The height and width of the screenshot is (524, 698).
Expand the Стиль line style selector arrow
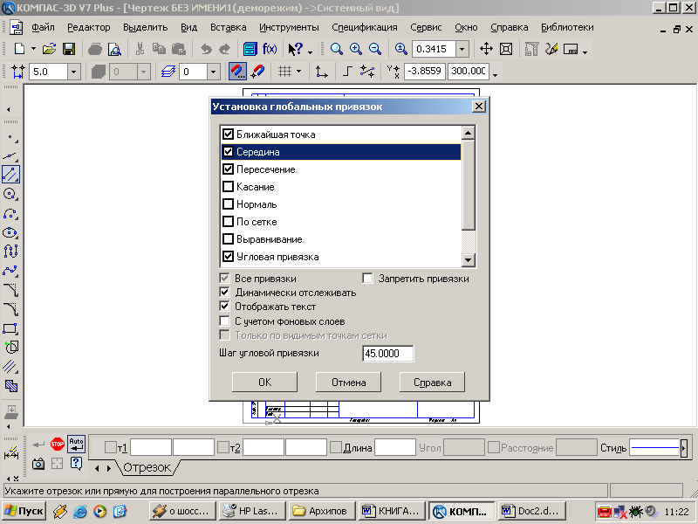pyautogui.click(x=684, y=448)
